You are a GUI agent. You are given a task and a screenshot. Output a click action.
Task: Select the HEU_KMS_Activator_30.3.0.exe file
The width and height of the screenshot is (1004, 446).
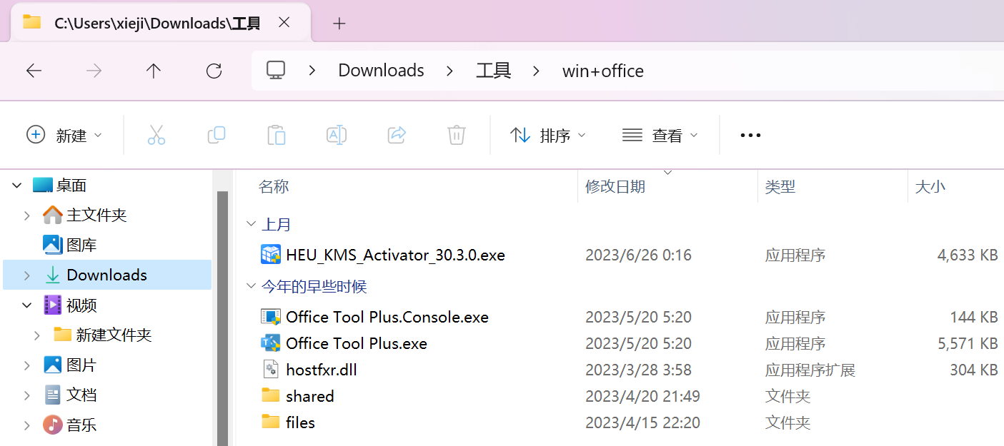pos(395,255)
